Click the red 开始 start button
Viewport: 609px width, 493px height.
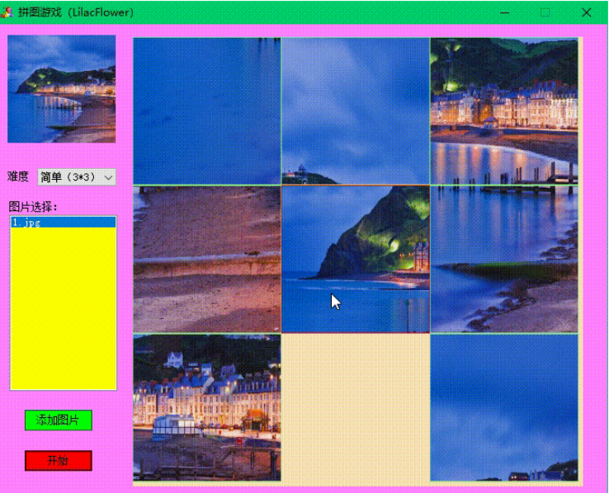pos(59,460)
